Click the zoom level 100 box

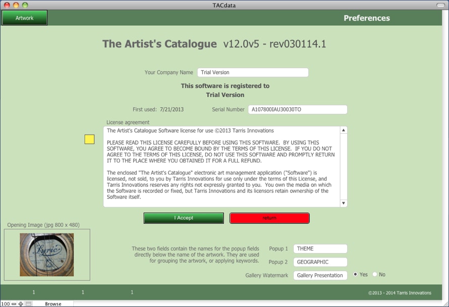(x=5, y=304)
